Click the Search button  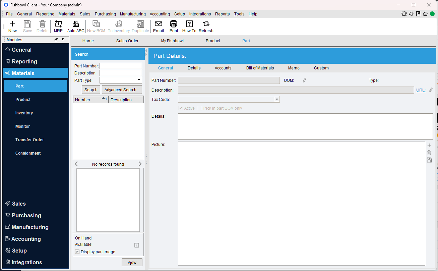(91, 90)
